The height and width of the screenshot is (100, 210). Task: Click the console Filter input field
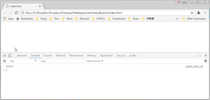[x=62, y=61]
